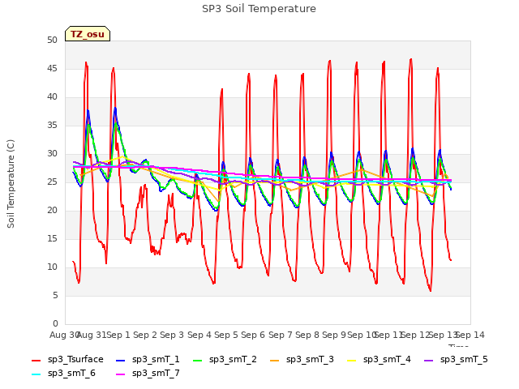
Task: Click the cyan sp3_smT_6 legend swatch
Action: pos(36,374)
